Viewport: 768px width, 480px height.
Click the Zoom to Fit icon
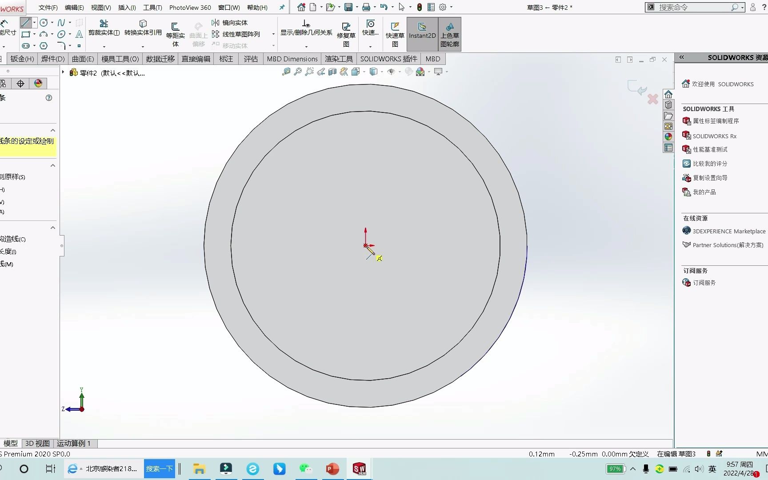(298, 72)
